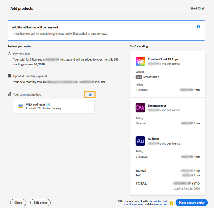Click the padlock icon near the terms text
Image resolution: width=214 pixels, height=208 pixels.
(171, 203)
